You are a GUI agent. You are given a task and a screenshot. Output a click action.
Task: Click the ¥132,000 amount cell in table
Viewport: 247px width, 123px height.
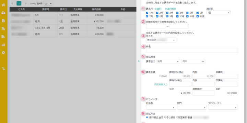(96, 21)
